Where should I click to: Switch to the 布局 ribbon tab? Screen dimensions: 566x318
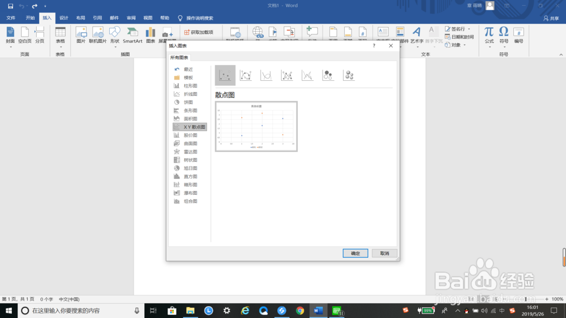point(80,18)
